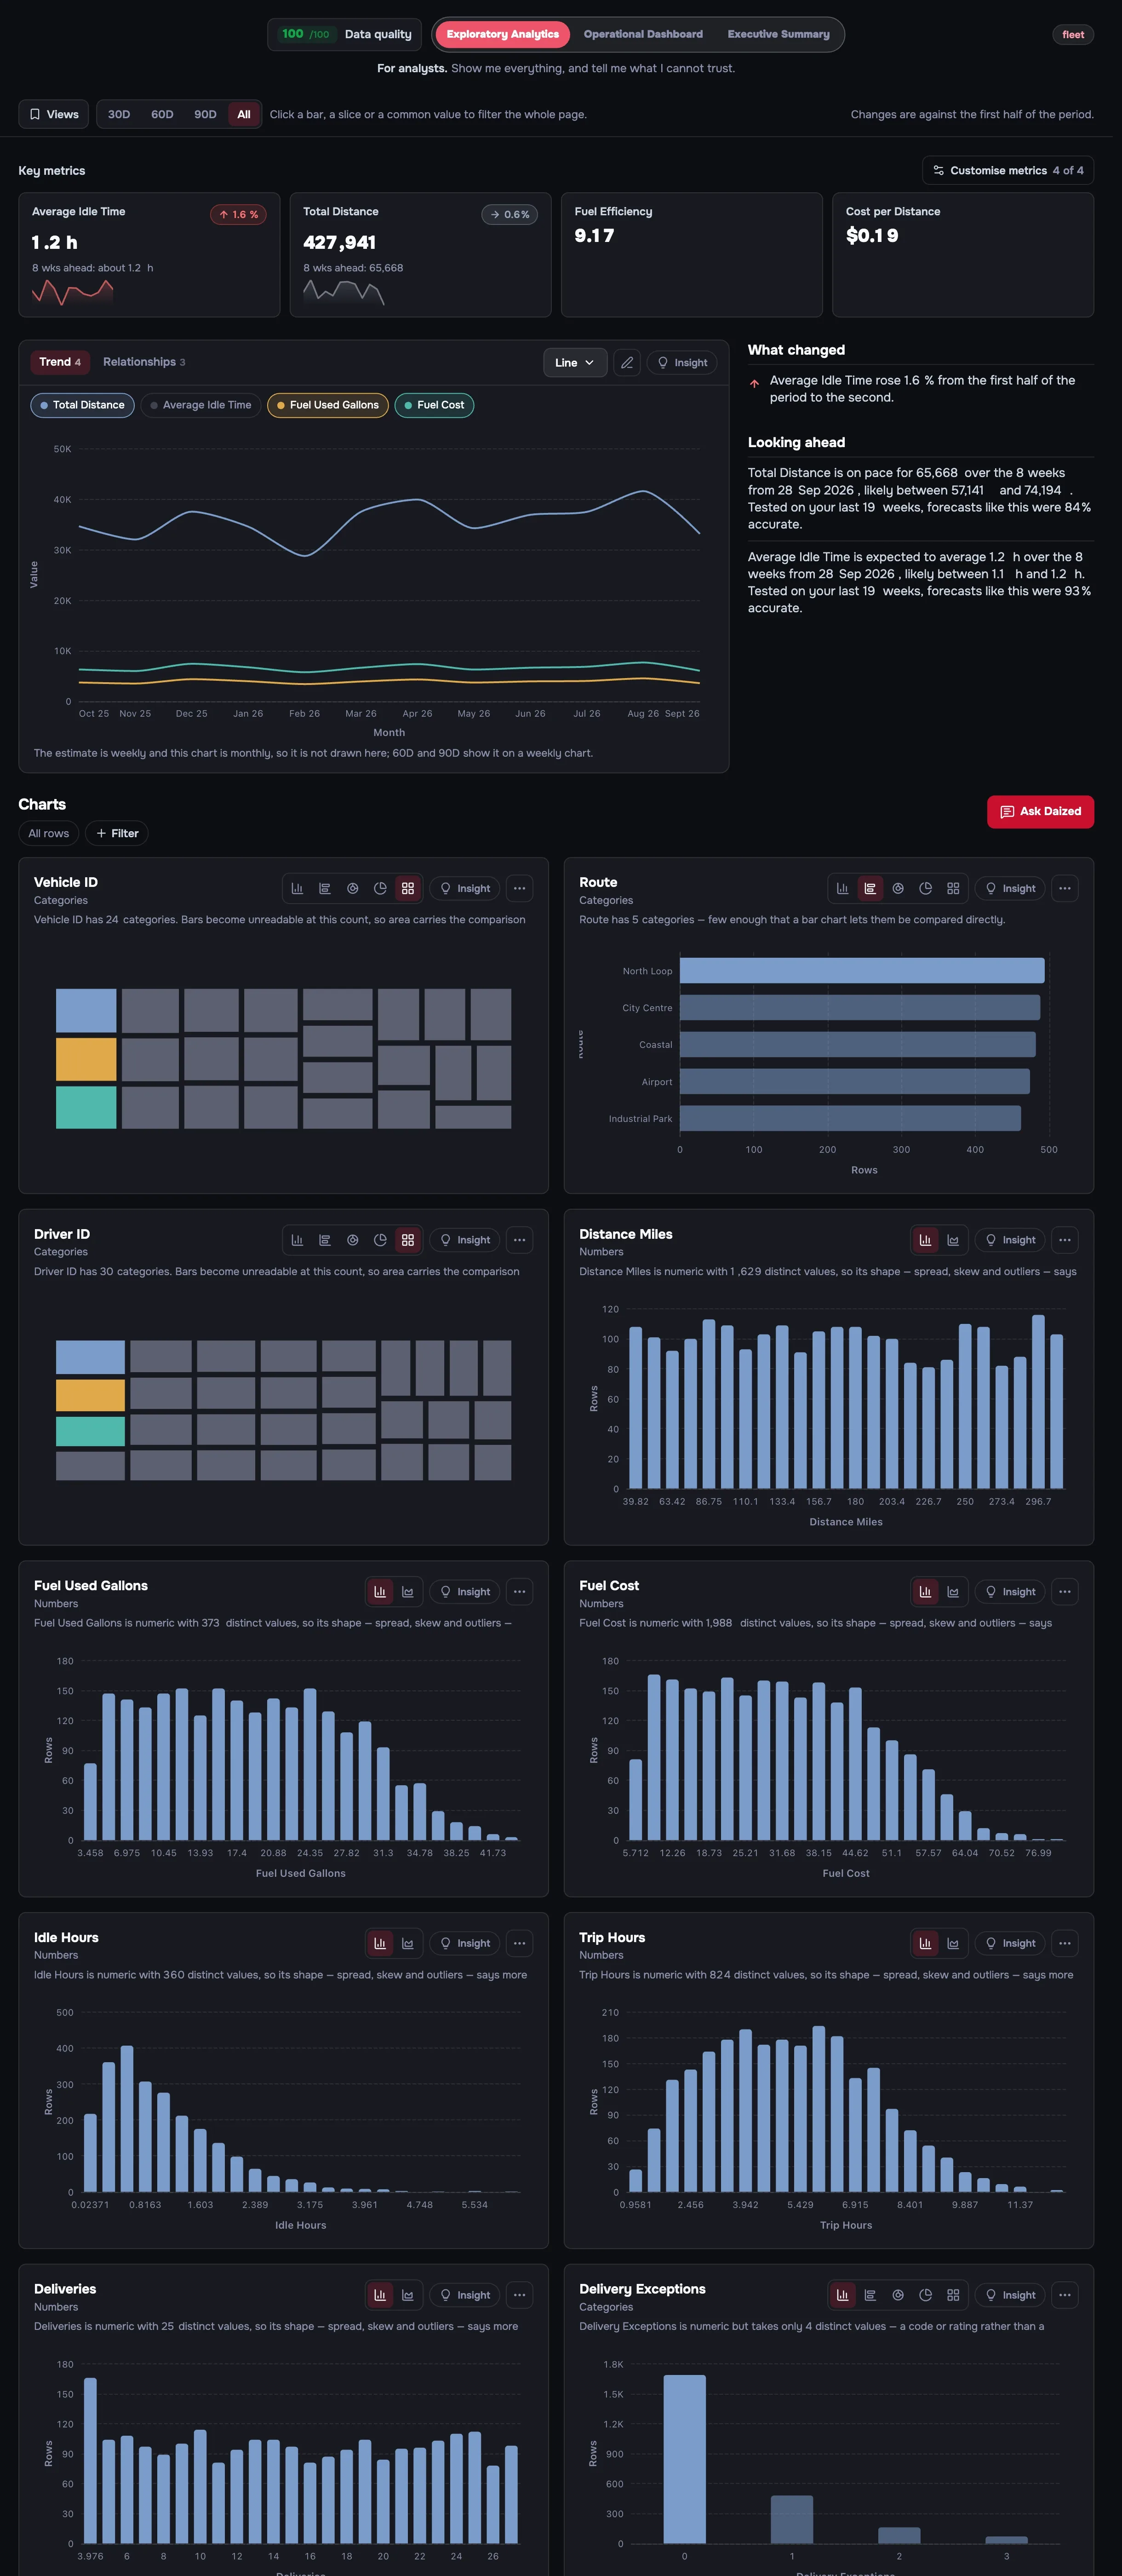The image size is (1122, 2576).
Task: Switch Fuel Used Gallons to area chart view
Action: [x=408, y=1592]
